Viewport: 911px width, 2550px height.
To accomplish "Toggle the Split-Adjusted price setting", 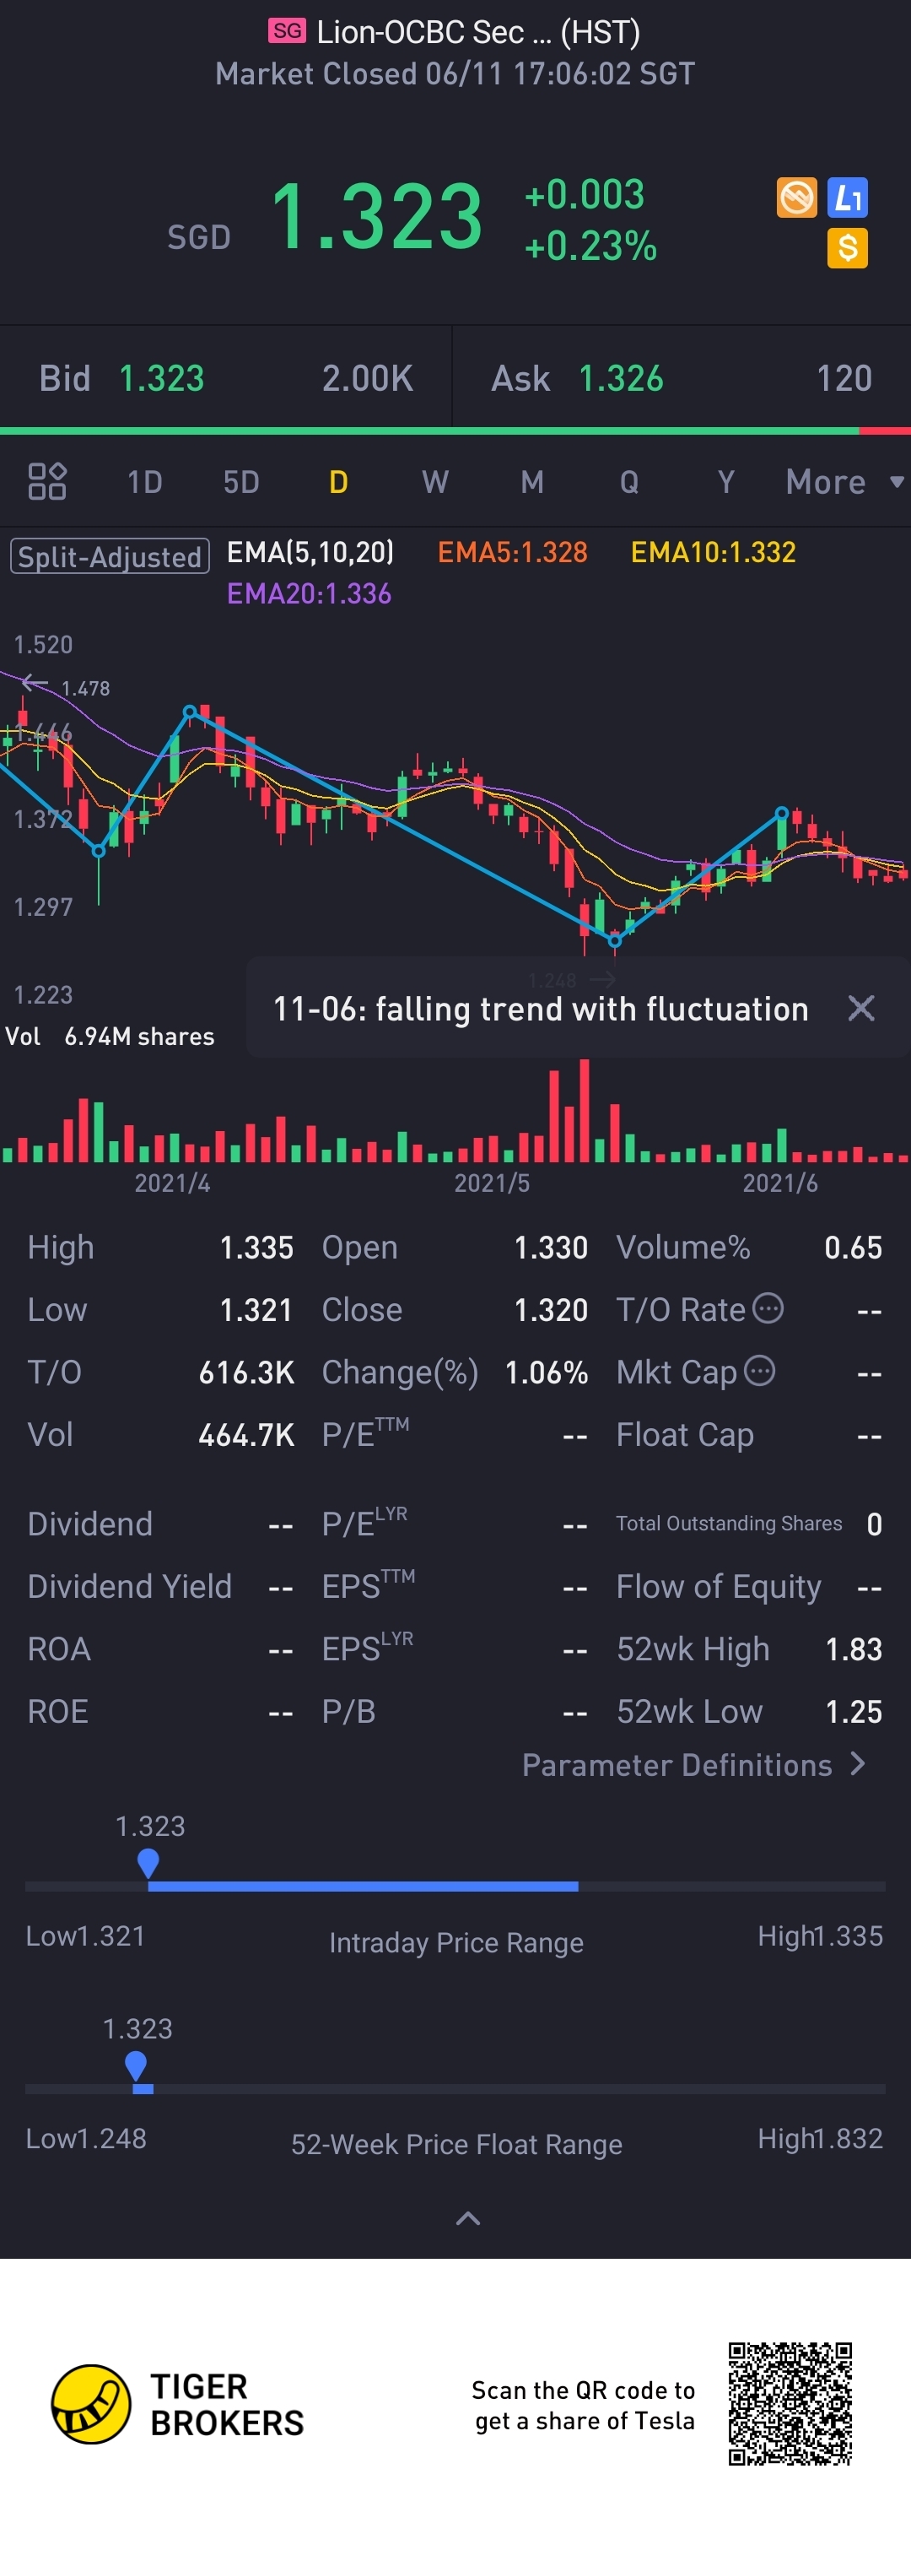I will click(110, 556).
